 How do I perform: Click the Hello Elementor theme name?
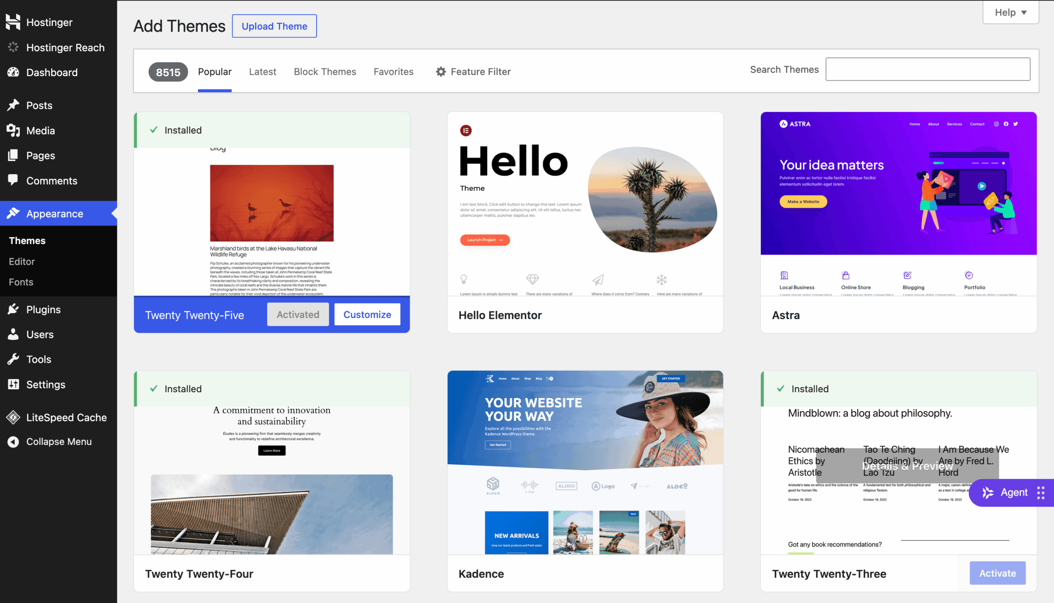500,315
